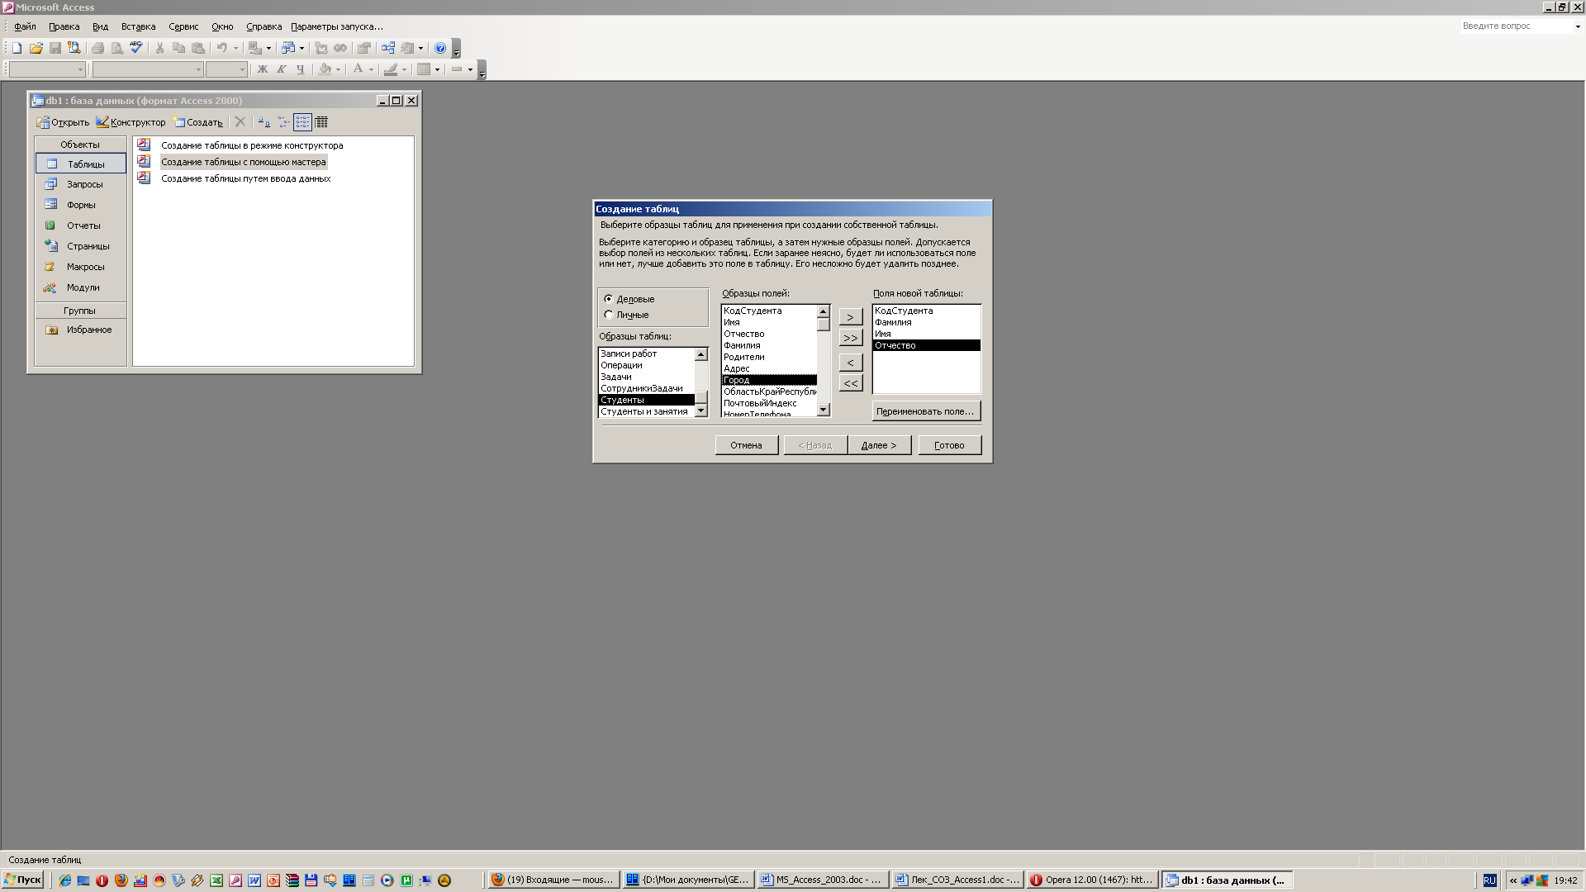Expand the Analyze dropdown arrow
Screen dimensions: 1586x892
[302, 48]
